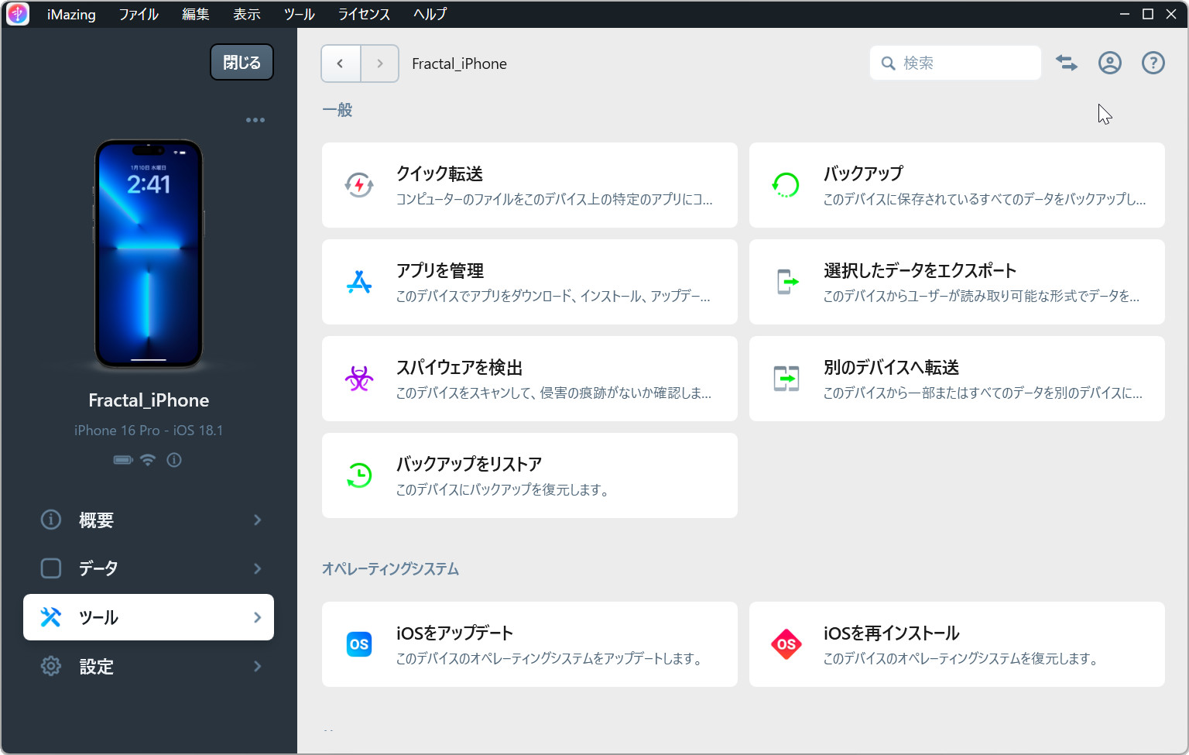The width and height of the screenshot is (1189, 755).
Task: Click the データ square icon in sidebar
Action: [x=51, y=568]
